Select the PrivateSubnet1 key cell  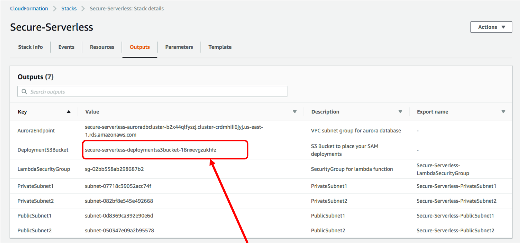36,186
